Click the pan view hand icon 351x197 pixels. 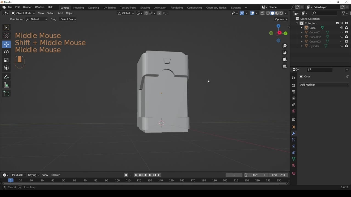[285, 53]
